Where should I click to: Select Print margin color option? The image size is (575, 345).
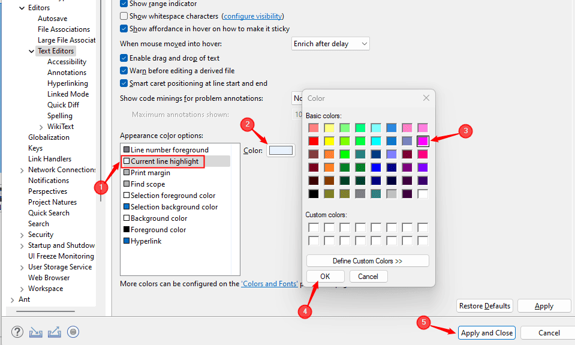[x=147, y=173]
